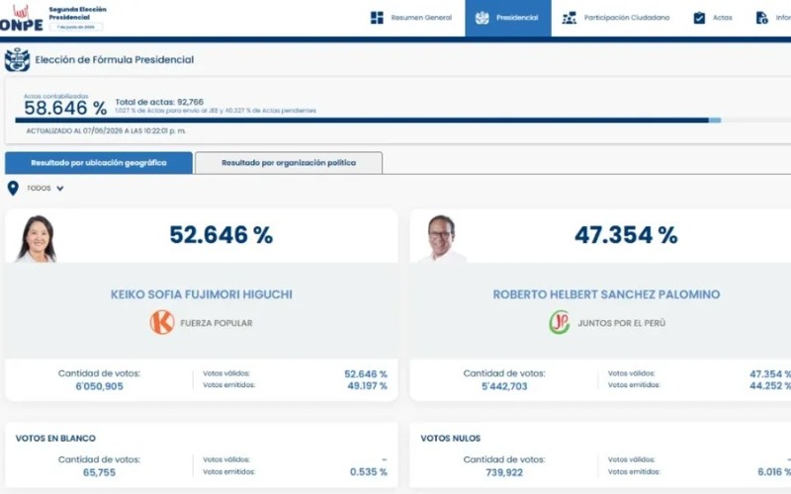The image size is (791, 494).
Task: Click the document icon next to Actas
Action: (761, 18)
